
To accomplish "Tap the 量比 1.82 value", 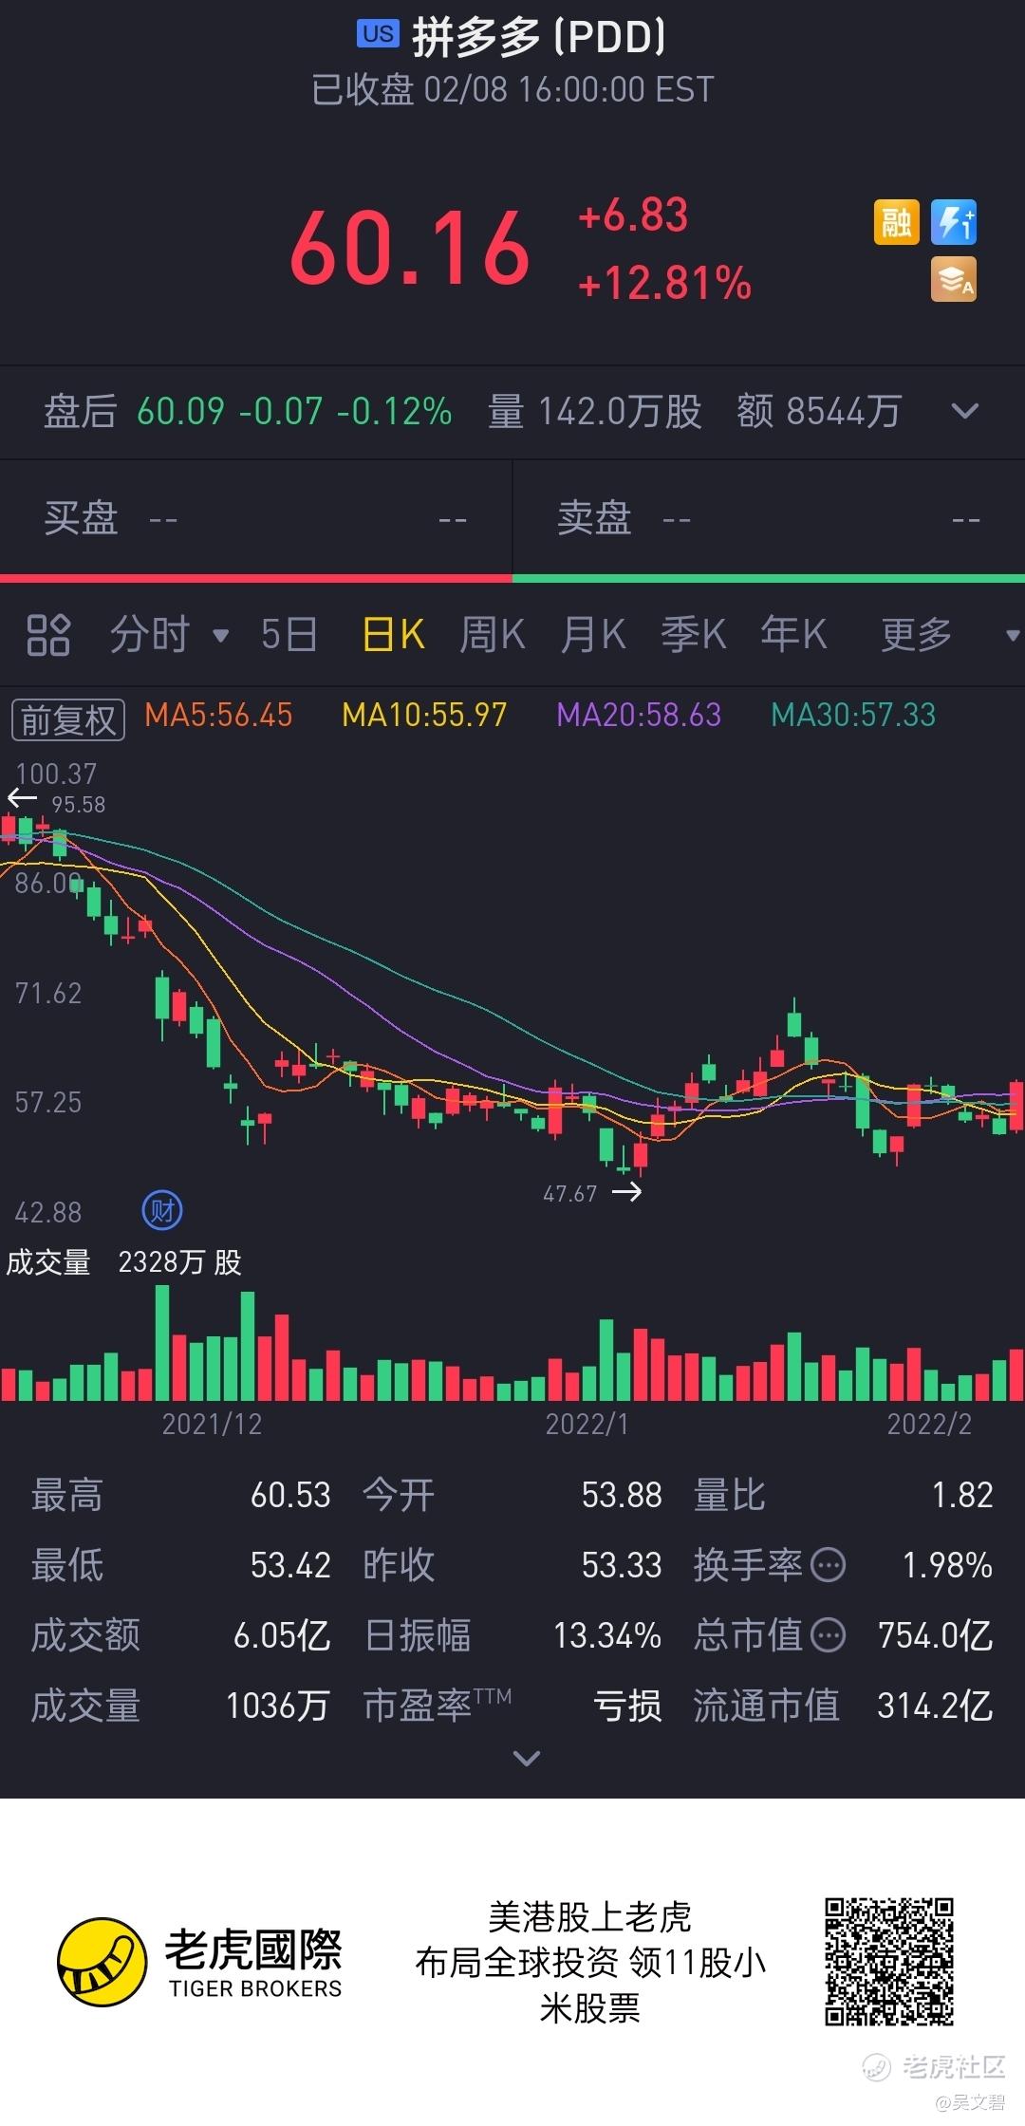I will click(962, 1496).
